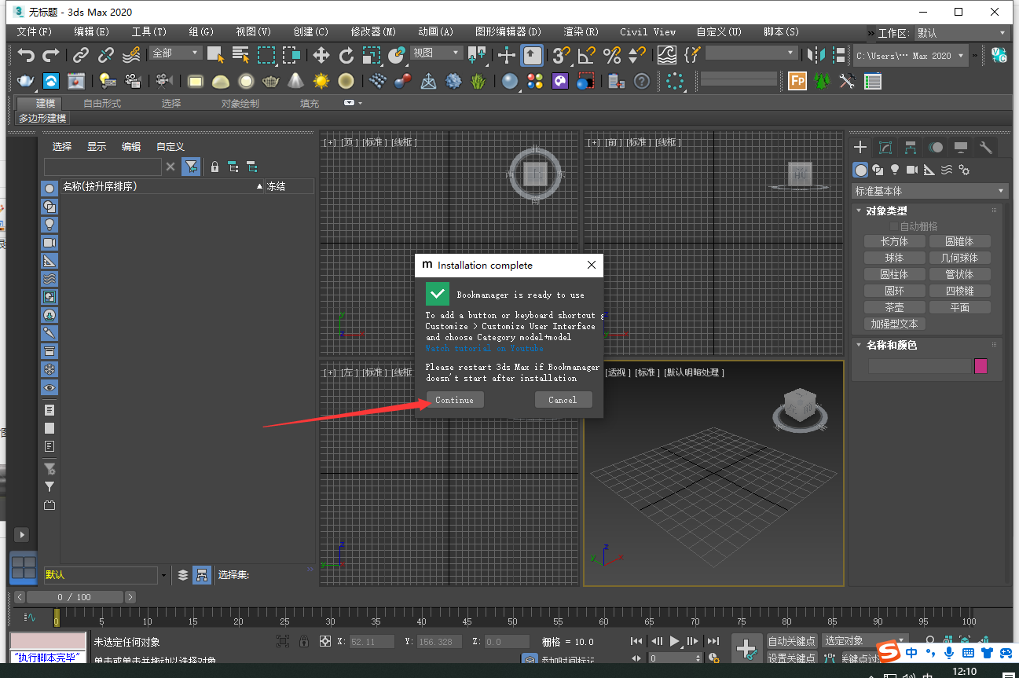Toggle display cameras filter in Scene Explorer
The height and width of the screenshot is (678, 1019).
point(49,243)
